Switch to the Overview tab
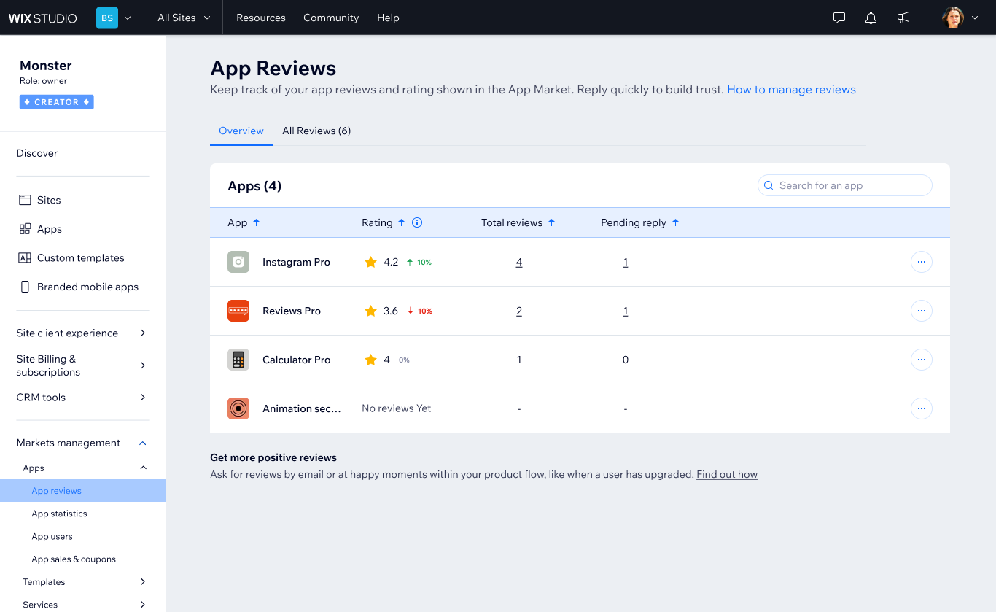 tap(241, 131)
